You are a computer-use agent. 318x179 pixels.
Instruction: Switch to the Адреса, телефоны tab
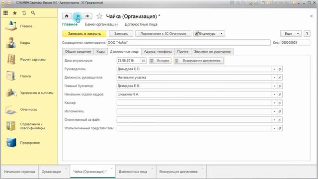[x=158, y=52]
